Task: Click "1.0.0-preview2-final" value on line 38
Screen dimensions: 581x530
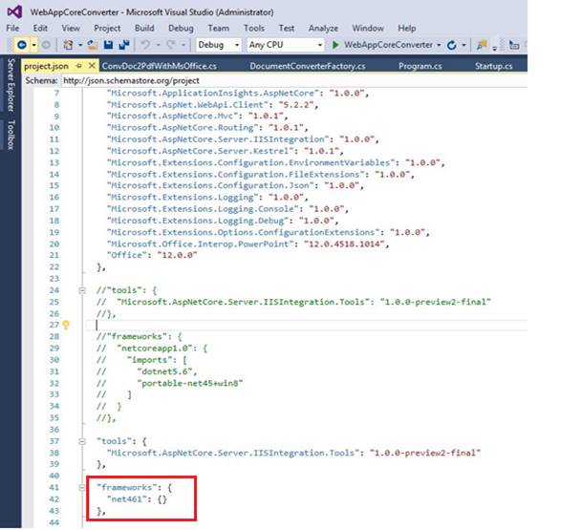Action: [425, 454]
